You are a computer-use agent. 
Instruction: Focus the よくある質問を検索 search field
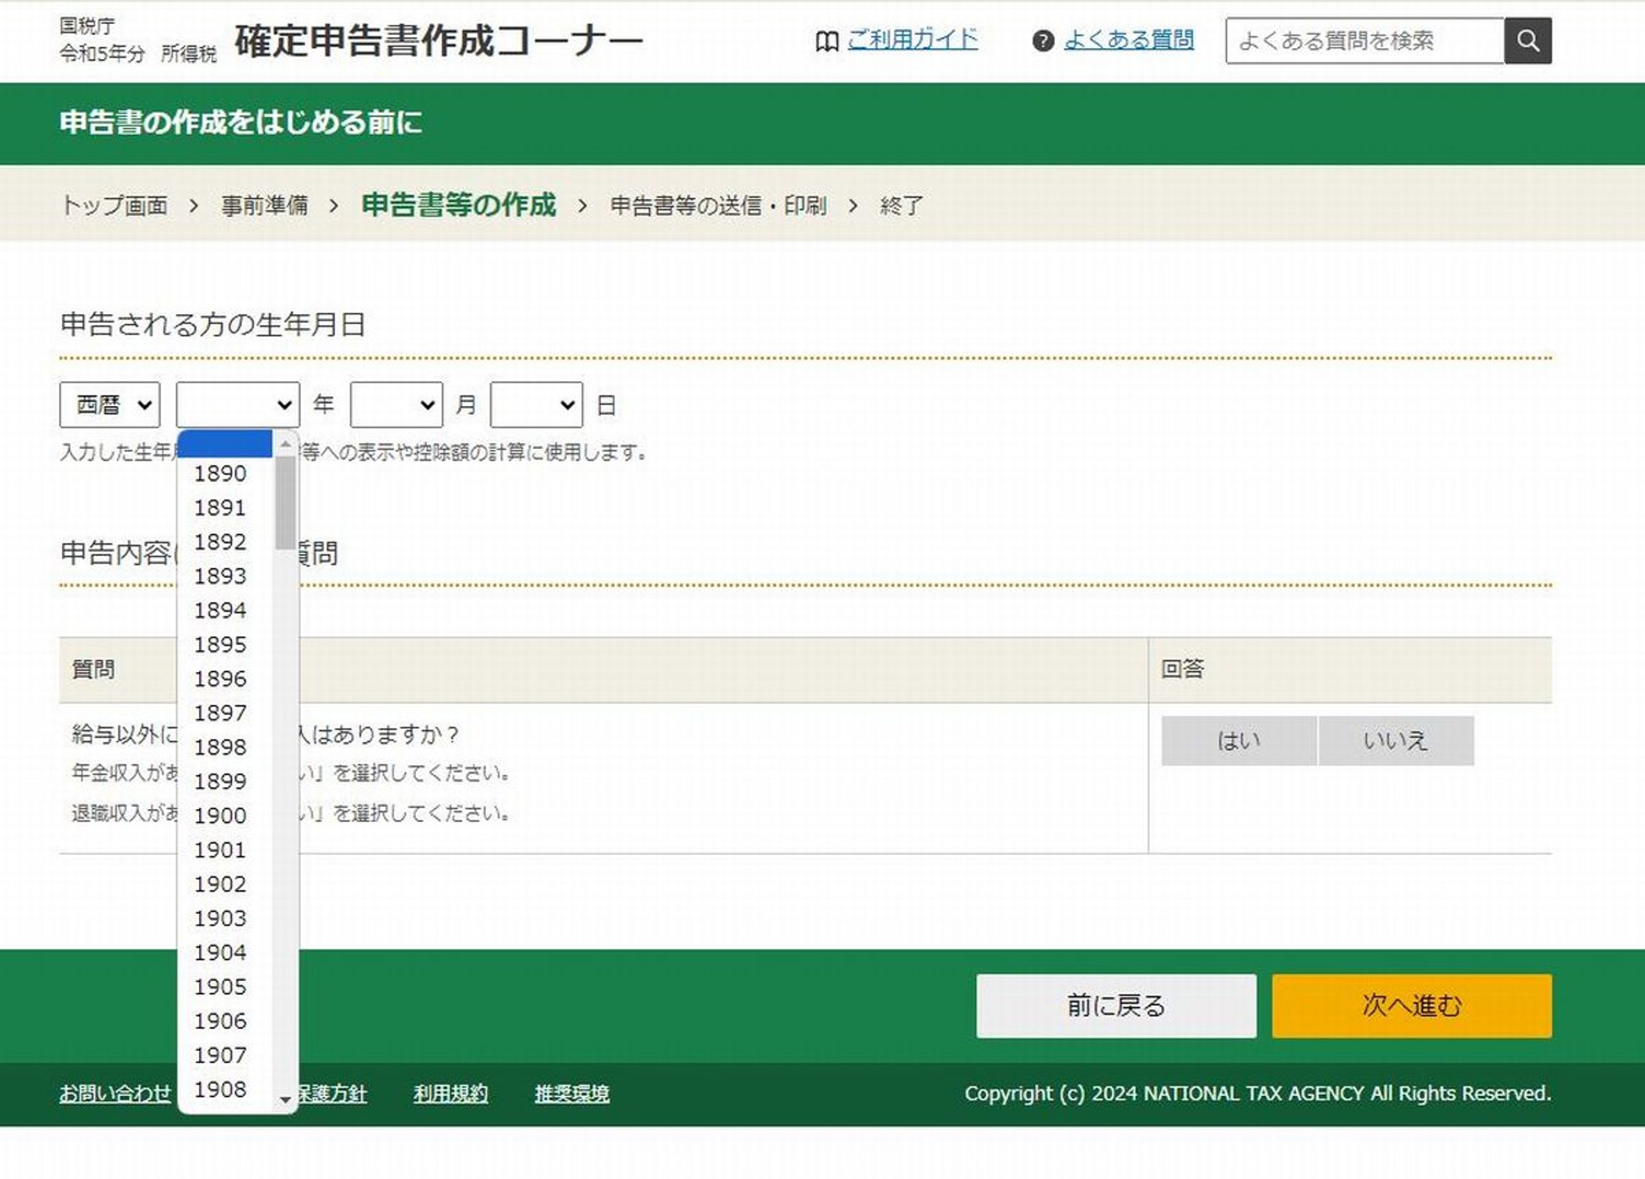1363,41
